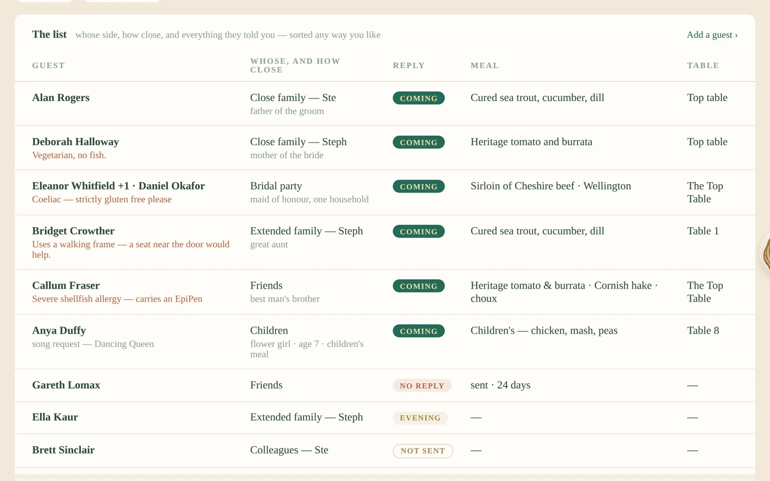The height and width of the screenshot is (481, 770).
Task: Sort by the TABLE column header
Action: click(x=703, y=65)
